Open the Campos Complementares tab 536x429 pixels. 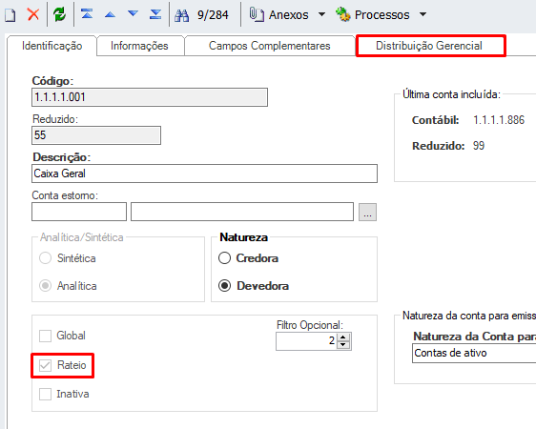coord(269,46)
